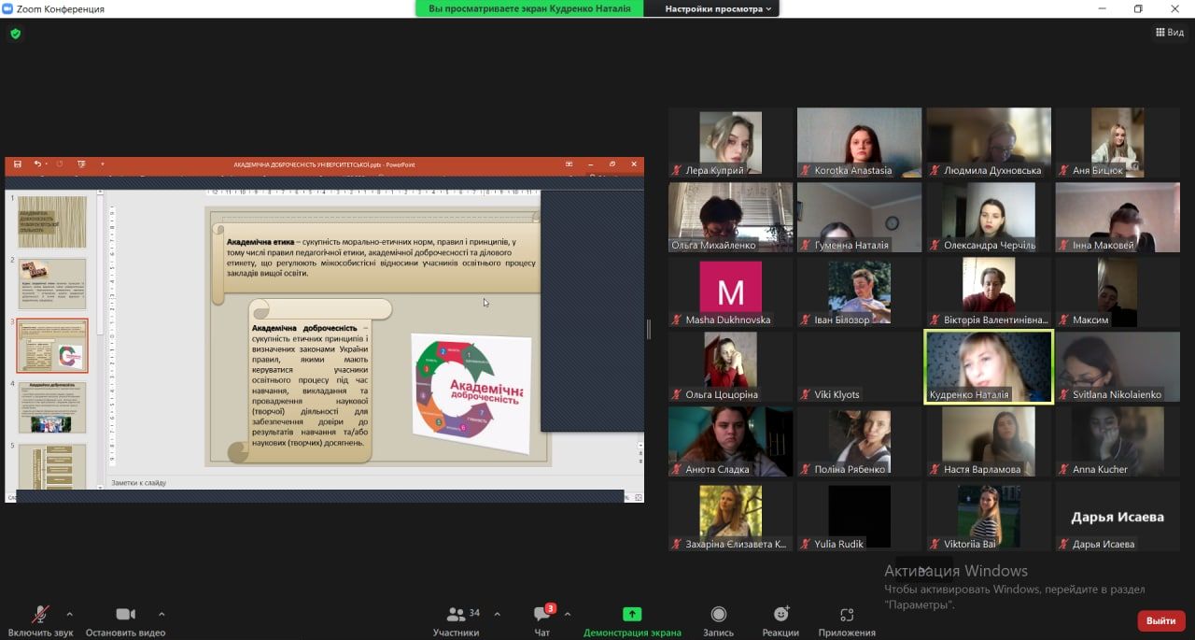Select Анюта Сладка video tile

pos(730,441)
